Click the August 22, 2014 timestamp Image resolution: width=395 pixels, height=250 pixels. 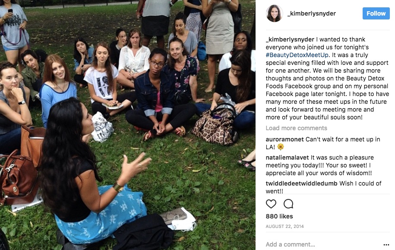point(284,226)
